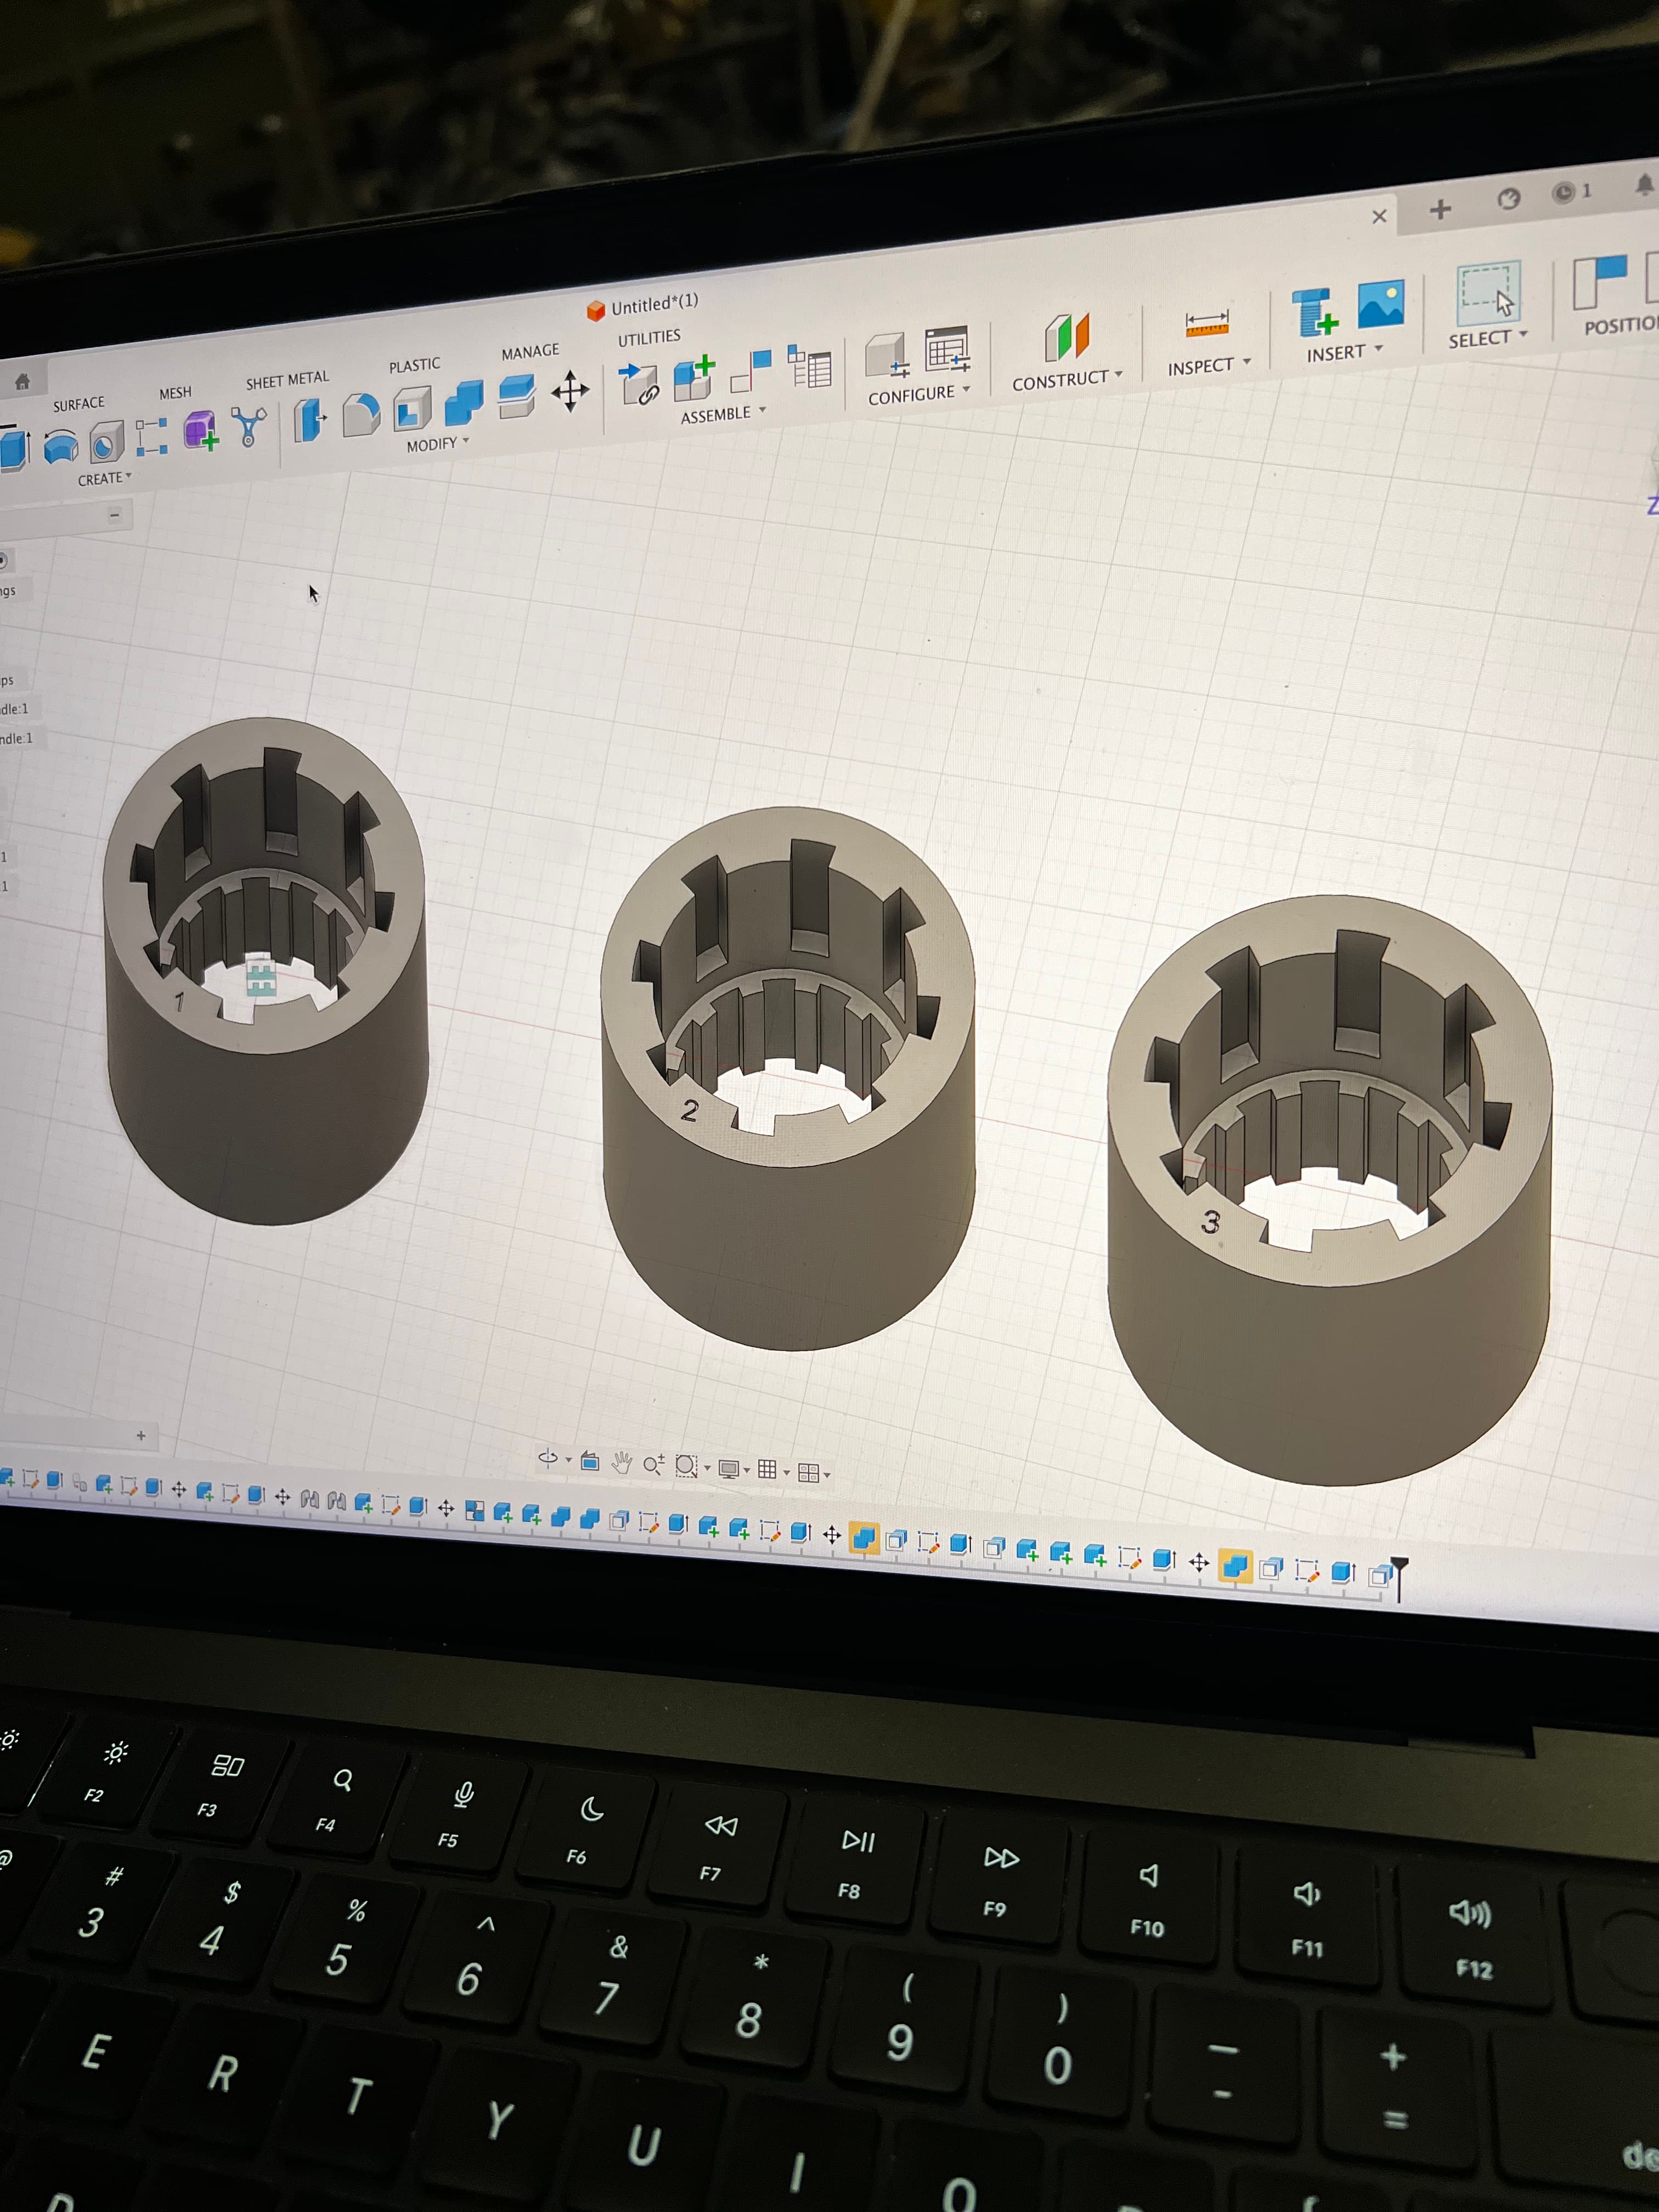The image size is (1659, 2212).
Task: Click the Flange icon under Sheet Metal
Action: [307, 417]
